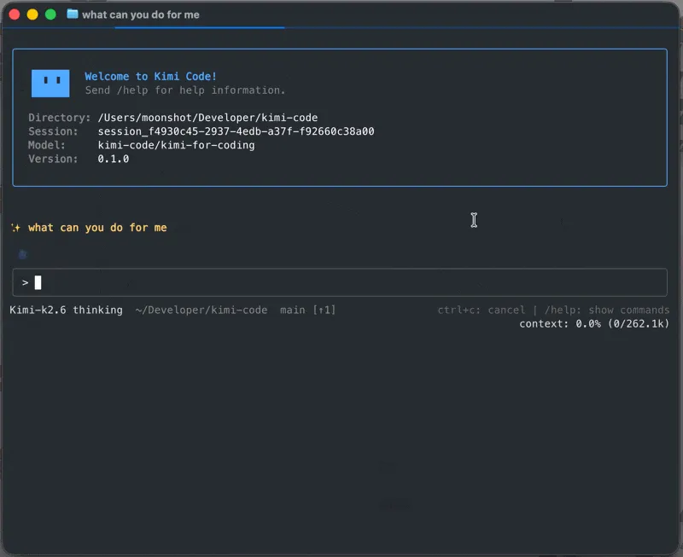The height and width of the screenshot is (557, 683).
Task: Click the "Session:" label
Action: tap(53, 131)
